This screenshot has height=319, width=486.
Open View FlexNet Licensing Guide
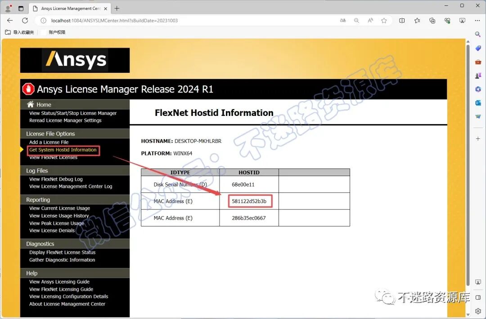click(61, 289)
